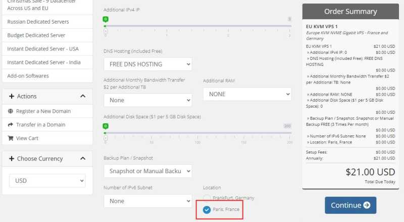Click the share arrow icon for Transfer in a Domain

11,125
